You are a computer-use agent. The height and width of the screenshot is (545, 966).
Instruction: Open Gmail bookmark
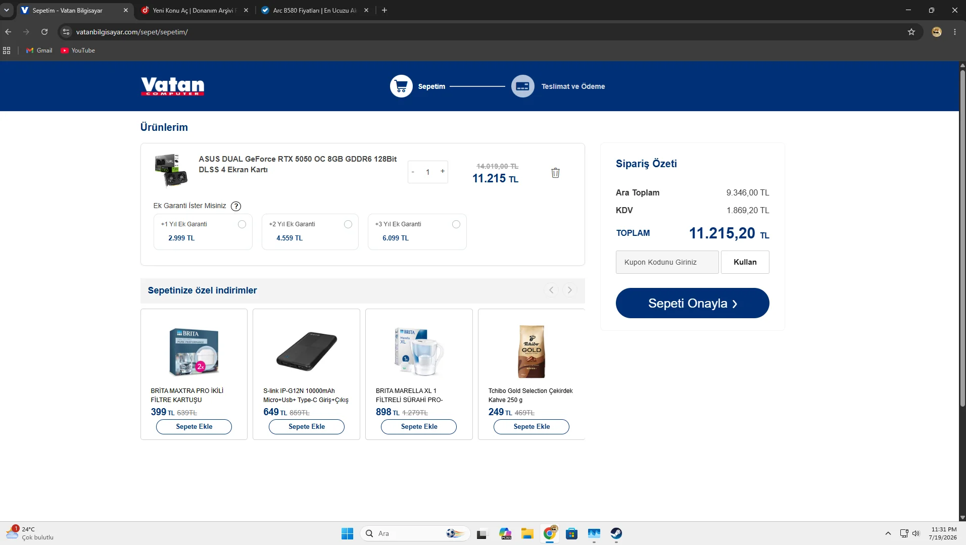click(39, 51)
